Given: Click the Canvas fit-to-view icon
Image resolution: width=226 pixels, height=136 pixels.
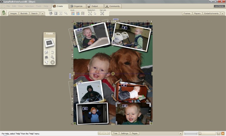Looking at the screenshot, I should (102, 13).
